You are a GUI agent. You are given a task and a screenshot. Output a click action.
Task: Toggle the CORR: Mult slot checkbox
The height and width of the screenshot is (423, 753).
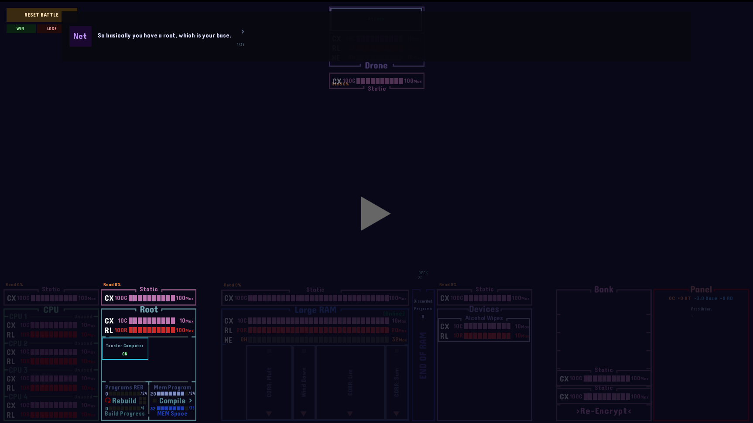270,351
